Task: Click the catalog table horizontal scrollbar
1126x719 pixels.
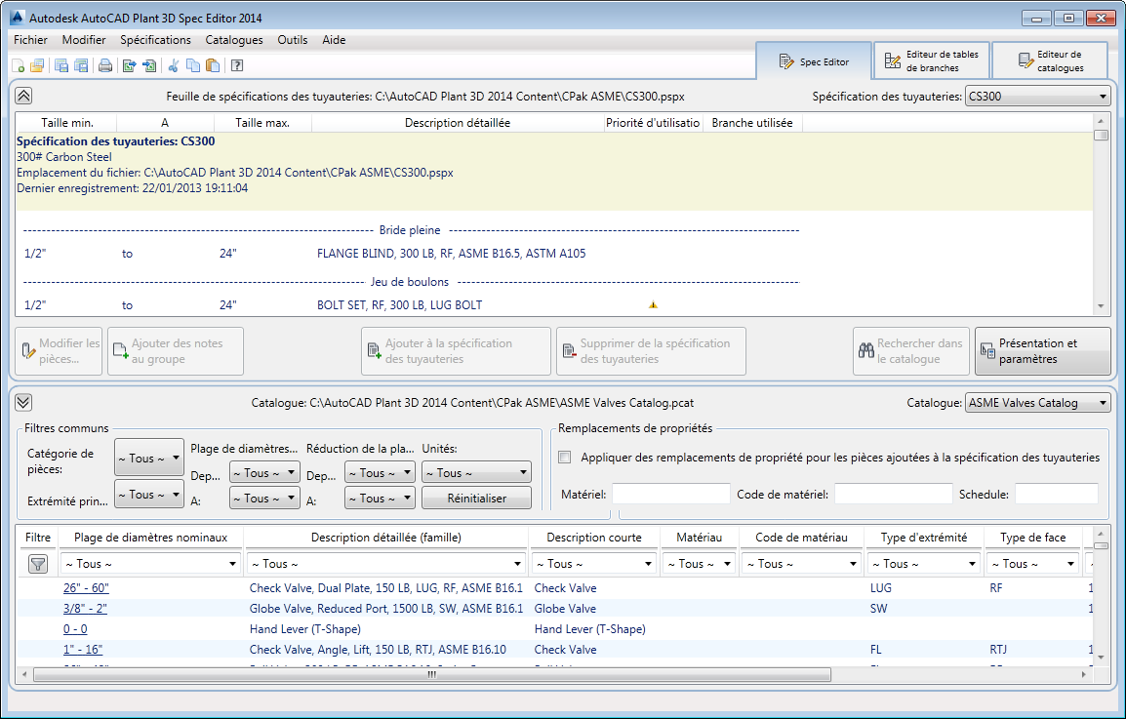Action: pyautogui.click(x=432, y=674)
